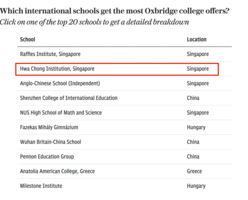Click the Location column header
The width and height of the screenshot is (248, 200).
coord(197,39)
